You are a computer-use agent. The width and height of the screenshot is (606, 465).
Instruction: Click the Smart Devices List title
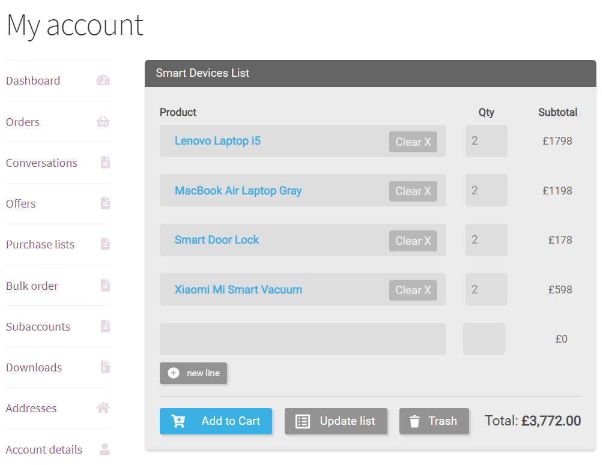(202, 73)
